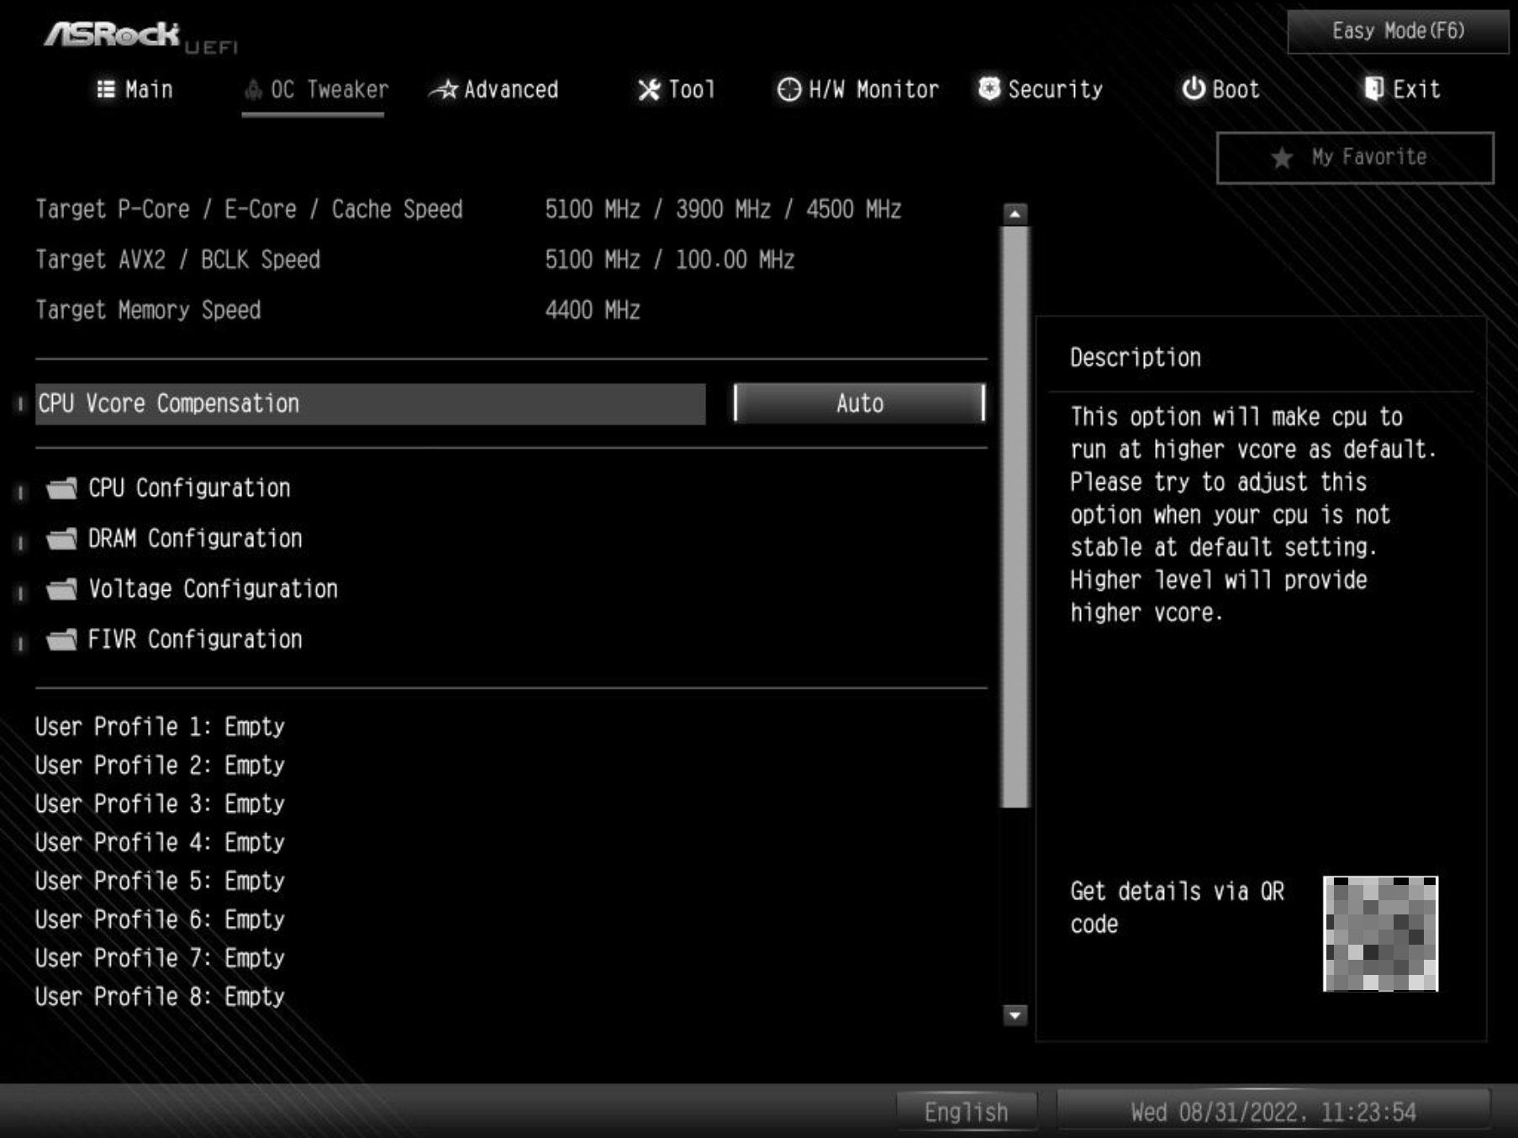
Task: Click the scrollbar up arrow
Action: click(1015, 214)
